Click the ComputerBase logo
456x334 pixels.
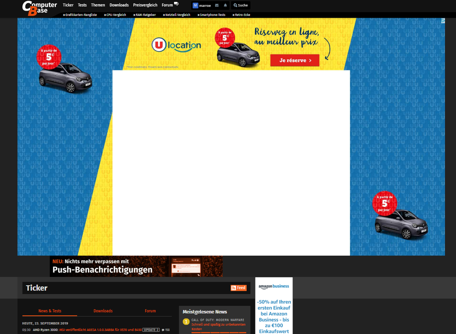pos(40,8)
